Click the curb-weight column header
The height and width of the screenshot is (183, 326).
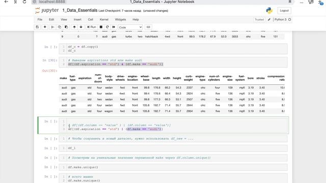click(188, 78)
